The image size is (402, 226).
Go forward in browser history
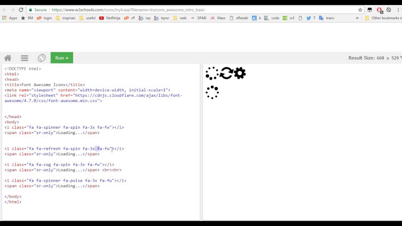(x=13, y=10)
